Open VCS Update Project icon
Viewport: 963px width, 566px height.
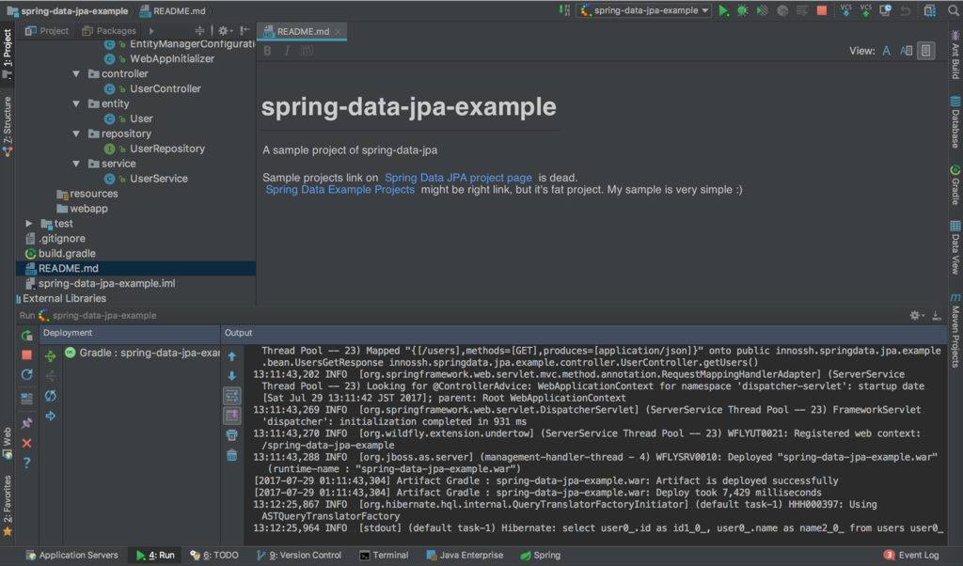845,9
